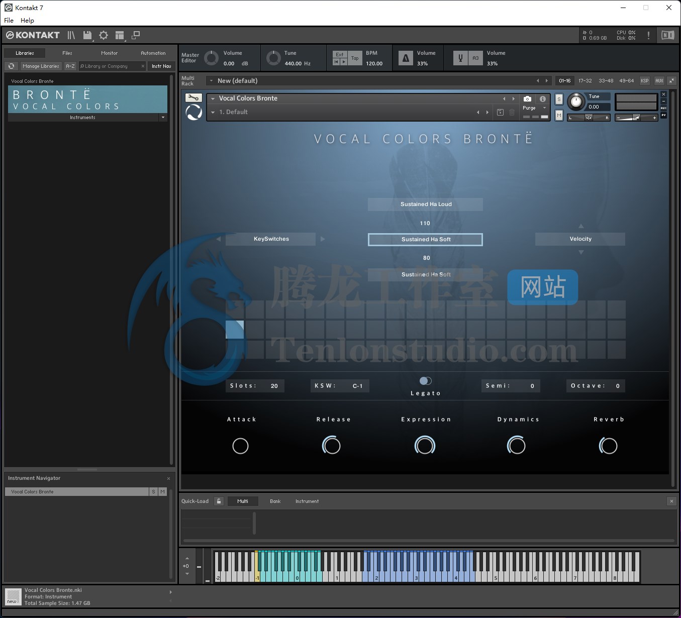Adjust the Expression knob

pos(425,446)
